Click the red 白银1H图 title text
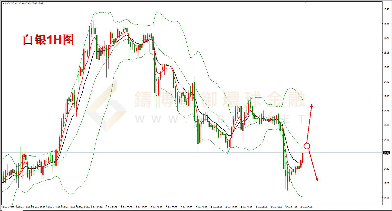This screenshot has height=211, width=392. [48, 40]
